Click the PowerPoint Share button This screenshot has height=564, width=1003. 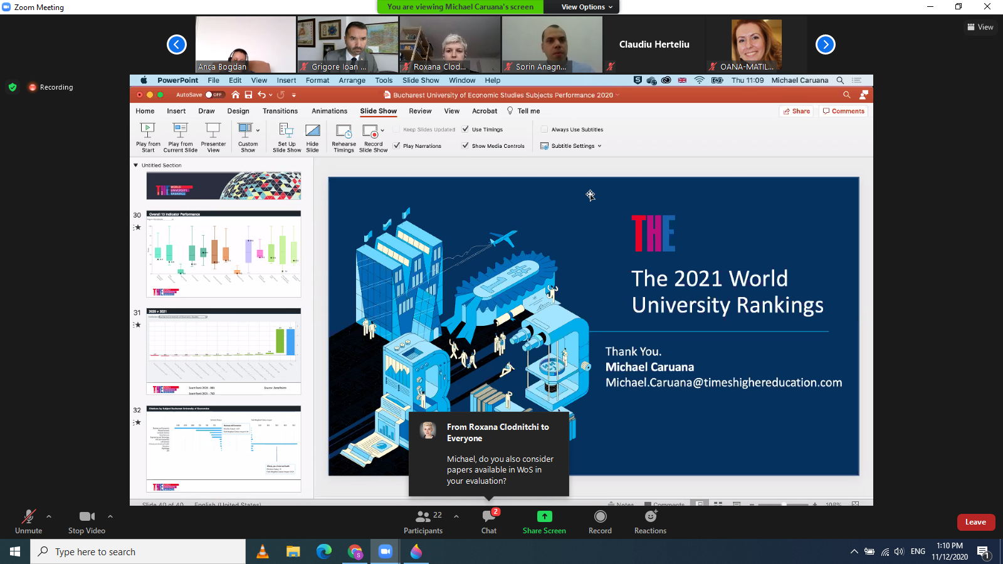[796, 111]
